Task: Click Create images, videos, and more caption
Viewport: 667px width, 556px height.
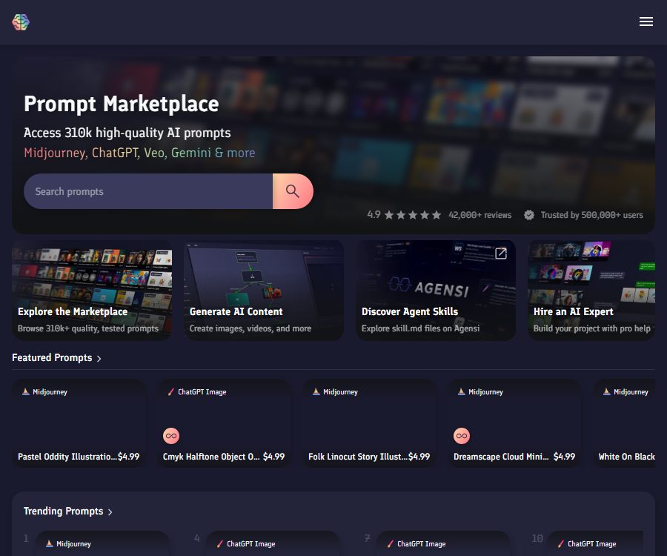Action: pos(250,328)
